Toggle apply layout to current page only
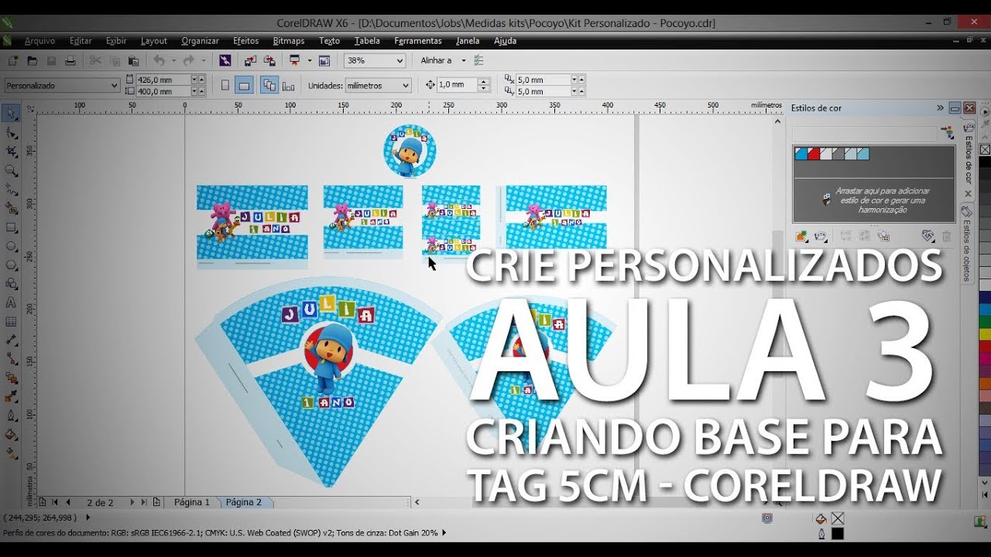This screenshot has width=991, height=557. pyautogui.click(x=289, y=86)
